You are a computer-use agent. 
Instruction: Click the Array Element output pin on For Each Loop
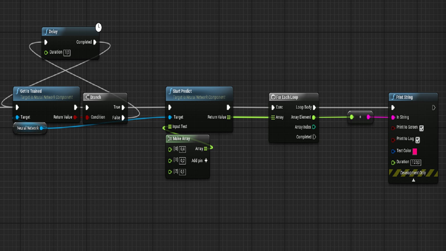[x=314, y=117]
